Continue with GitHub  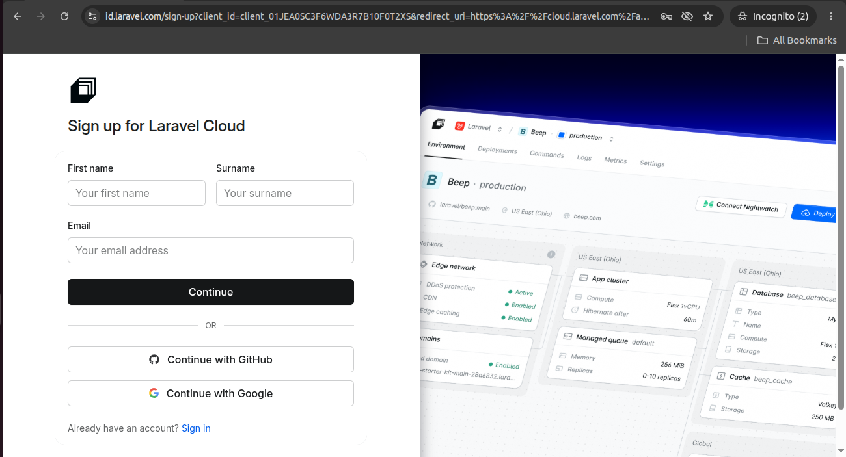pyautogui.click(x=211, y=359)
